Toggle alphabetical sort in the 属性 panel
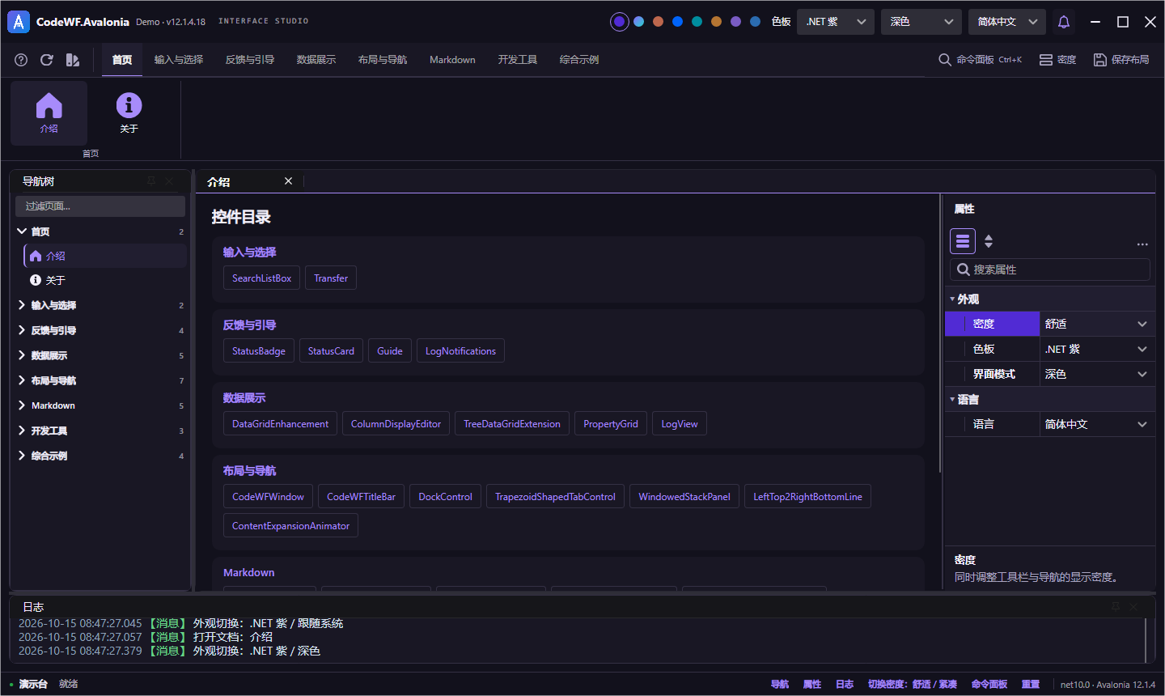This screenshot has height=696, width=1165. (x=989, y=241)
